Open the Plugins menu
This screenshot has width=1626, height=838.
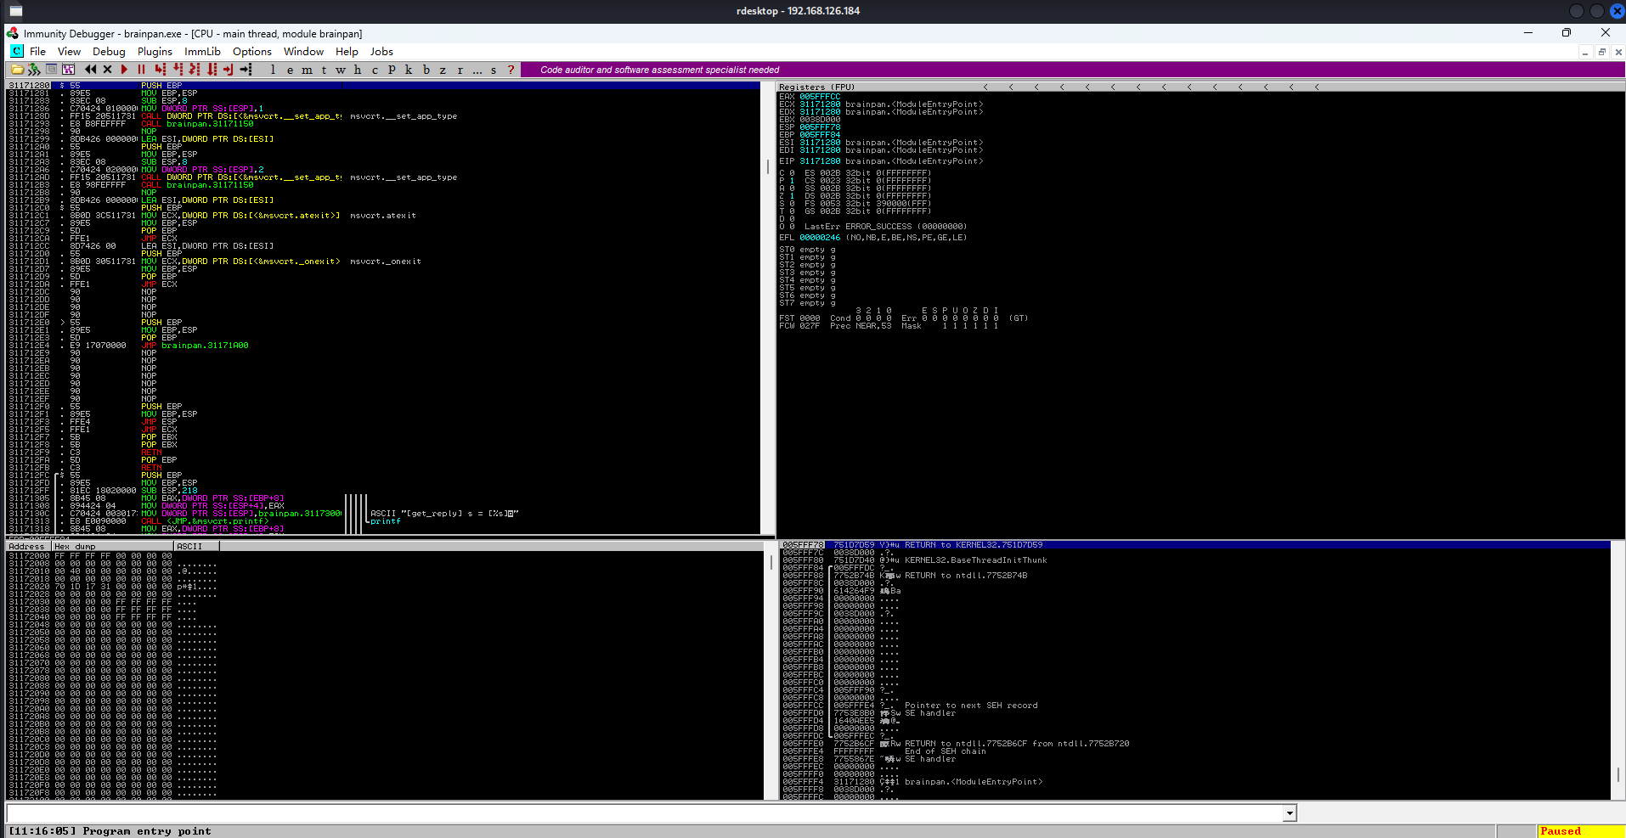[x=155, y=52]
